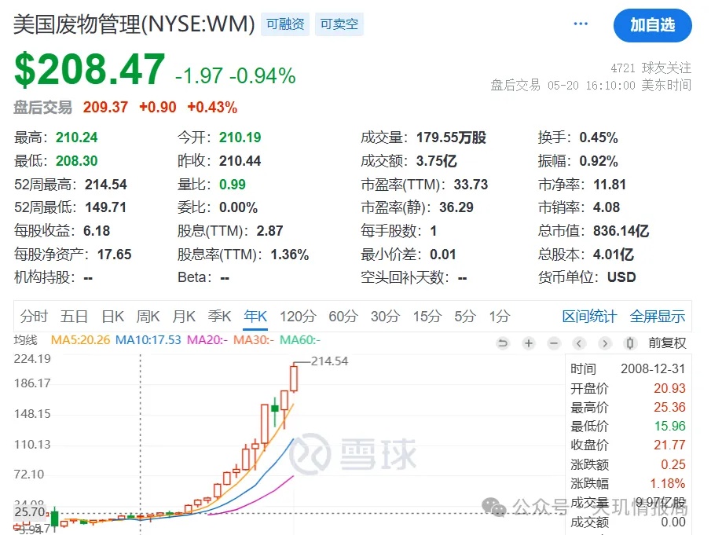Select the 季K chart tab

tap(219, 316)
